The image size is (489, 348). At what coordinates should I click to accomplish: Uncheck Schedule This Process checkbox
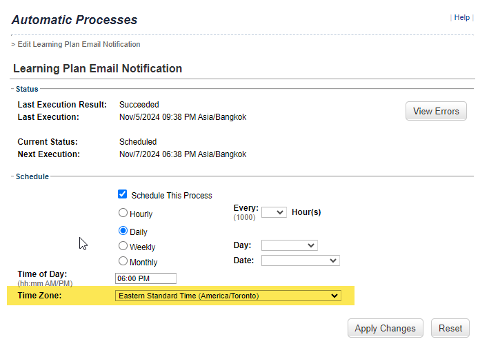pyautogui.click(x=123, y=194)
